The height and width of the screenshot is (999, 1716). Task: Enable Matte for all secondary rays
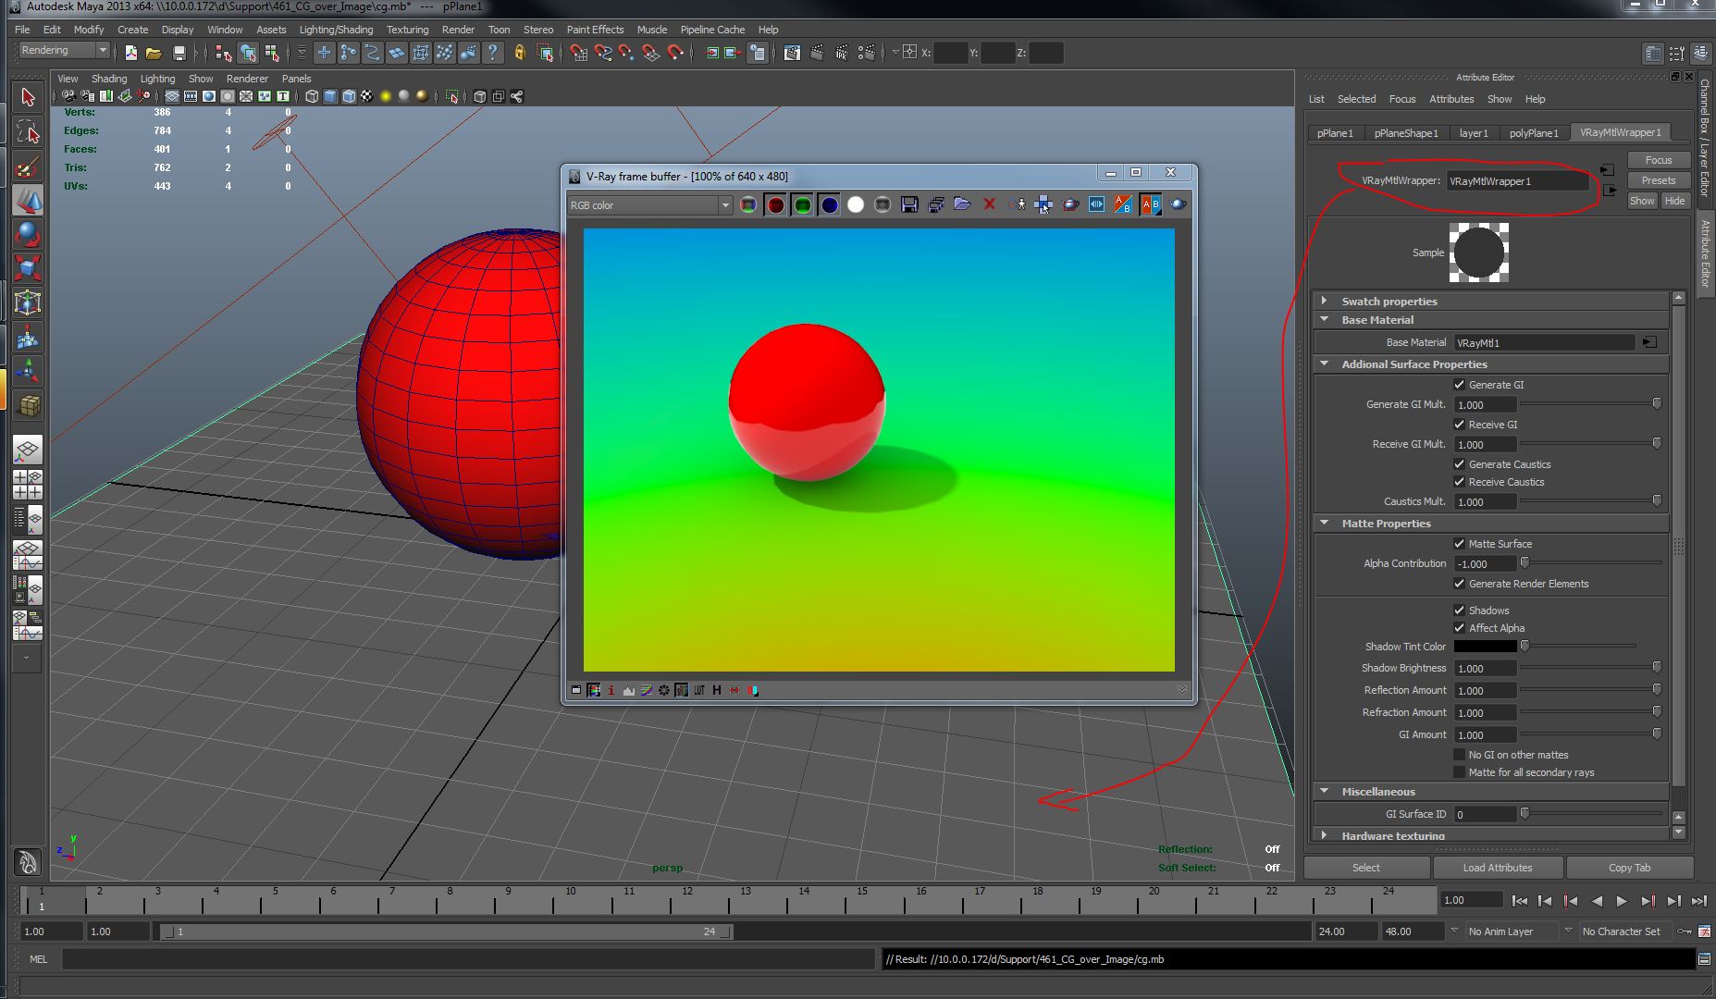[x=1459, y=772]
